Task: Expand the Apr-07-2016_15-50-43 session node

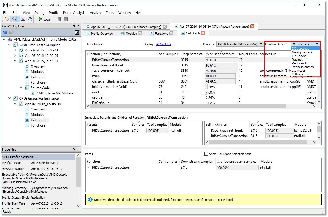Action: pos(15,50)
